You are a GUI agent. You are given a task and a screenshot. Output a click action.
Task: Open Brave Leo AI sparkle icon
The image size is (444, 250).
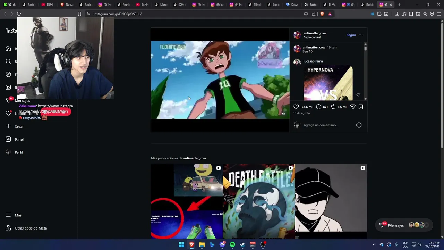(x=425, y=14)
